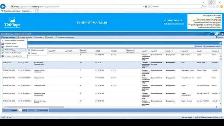Click the horizontal scrollbar thumb under the grid
224x126 pixels.
click(x=35, y=107)
